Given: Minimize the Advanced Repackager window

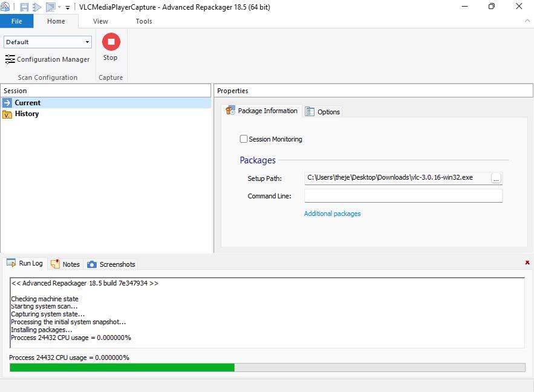Looking at the screenshot, I should pyautogui.click(x=465, y=6).
